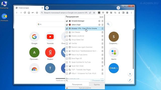Enable the OneTab extension checkbox

[67, 43]
